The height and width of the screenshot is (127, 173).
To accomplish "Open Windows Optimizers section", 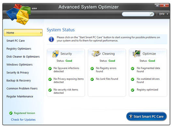I will (x=19, y=65).
